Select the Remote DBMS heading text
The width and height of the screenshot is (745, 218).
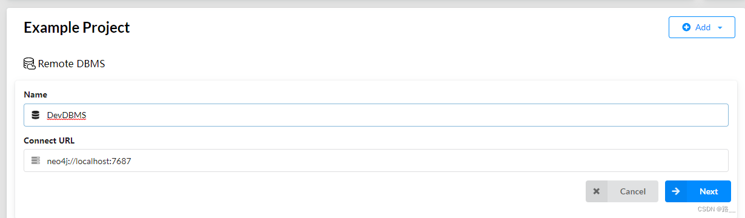point(71,64)
